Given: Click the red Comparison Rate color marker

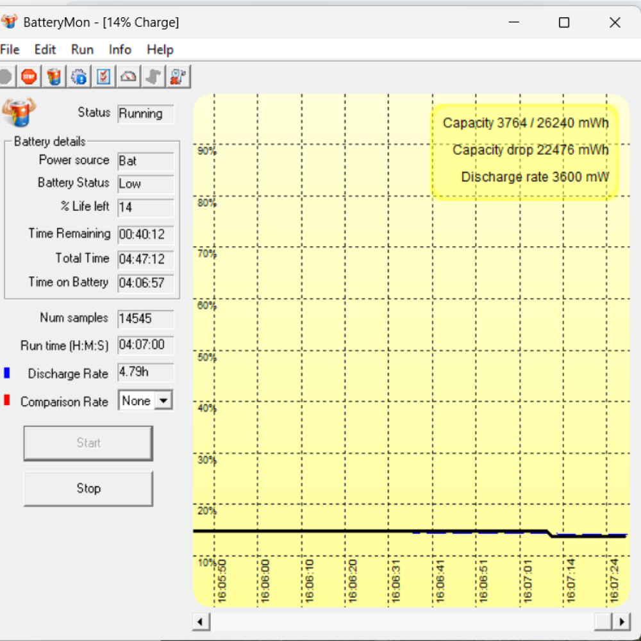Looking at the screenshot, I should 6,400.
